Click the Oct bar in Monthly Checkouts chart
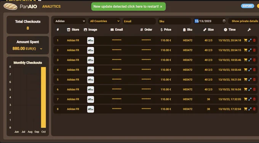Viewport: 259px width, 143px height. (x=43, y=97)
